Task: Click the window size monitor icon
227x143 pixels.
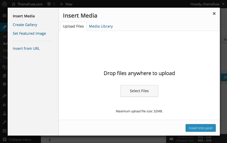Action: point(172,139)
